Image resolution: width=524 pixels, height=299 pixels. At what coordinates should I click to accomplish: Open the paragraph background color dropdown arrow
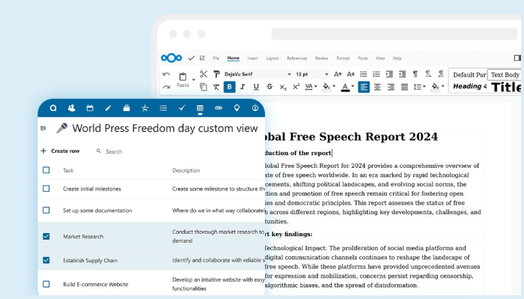coord(443,87)
